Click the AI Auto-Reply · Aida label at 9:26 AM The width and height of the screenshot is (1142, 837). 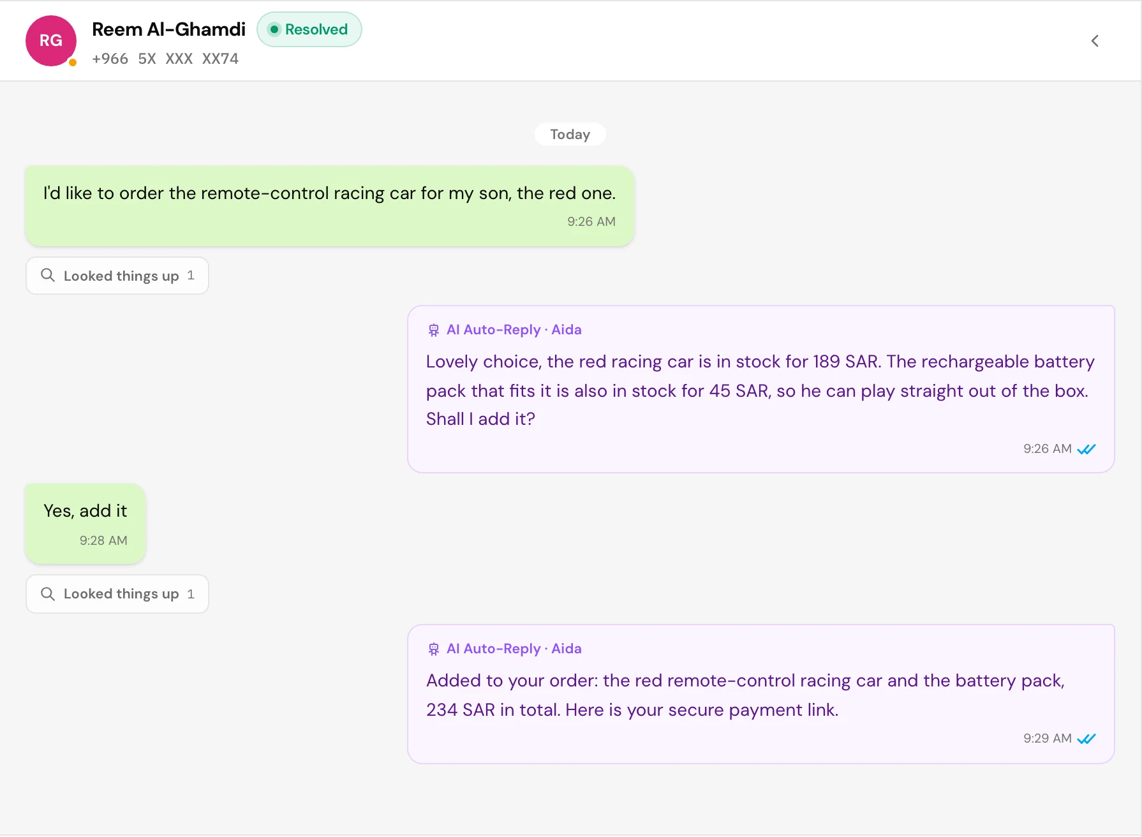[x=514, y=330]
